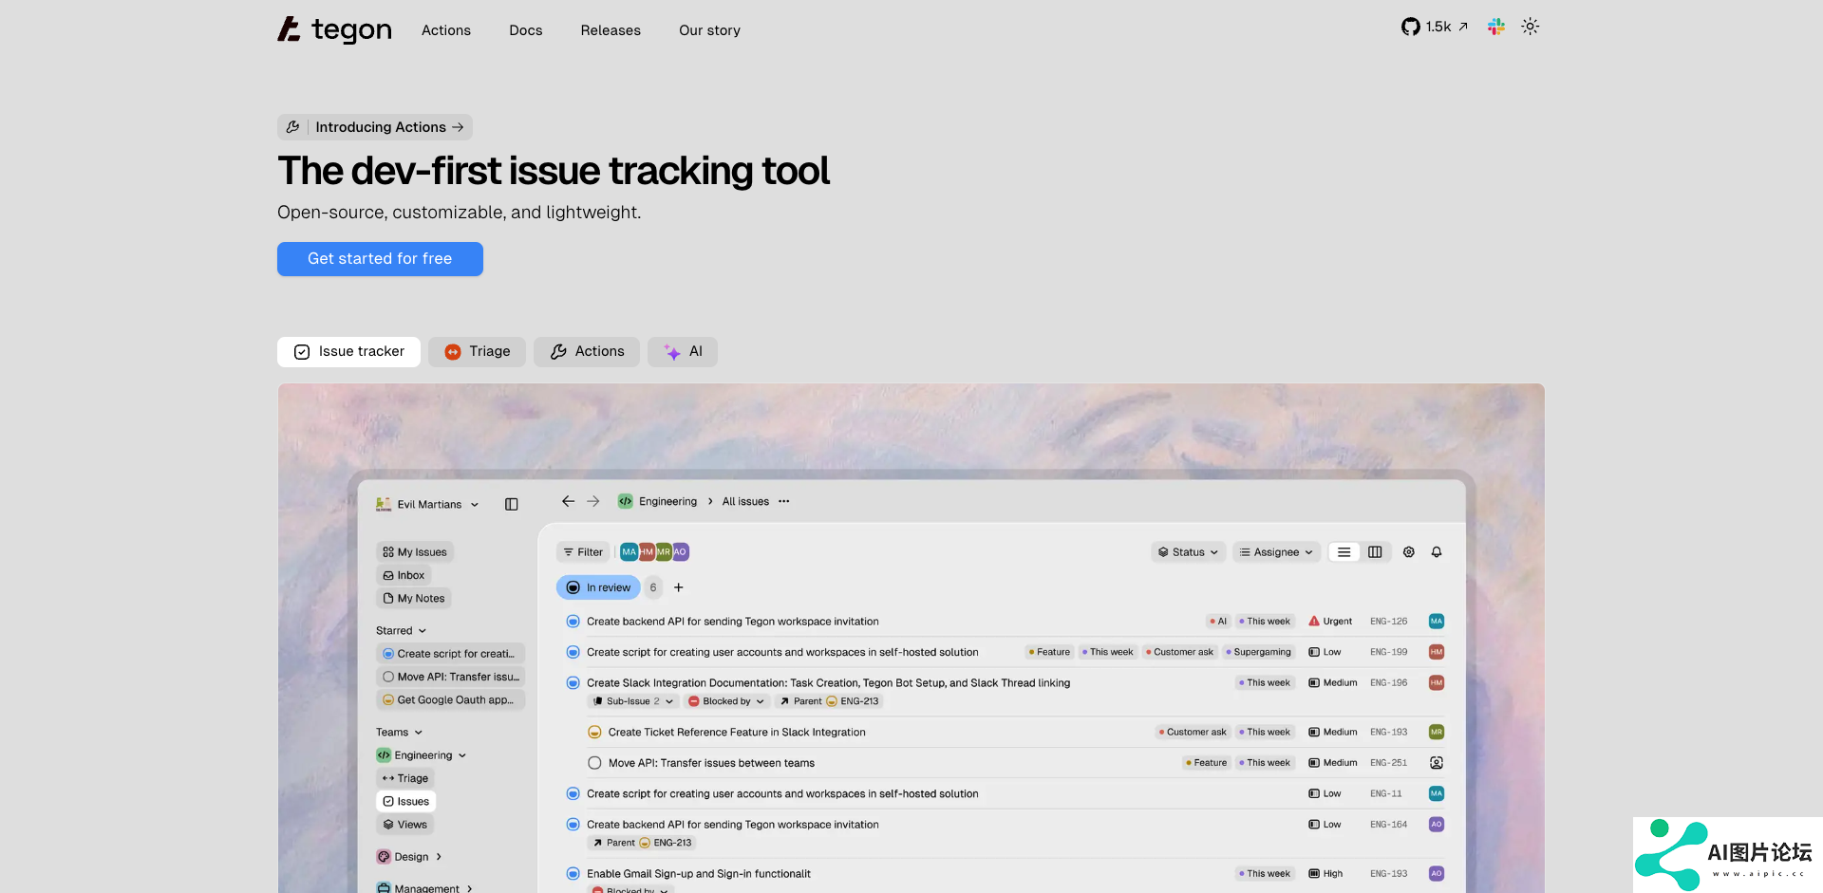Click the In review status group header
The height and width of the screenshot is (893, 1823).
[x=598, y=587]
